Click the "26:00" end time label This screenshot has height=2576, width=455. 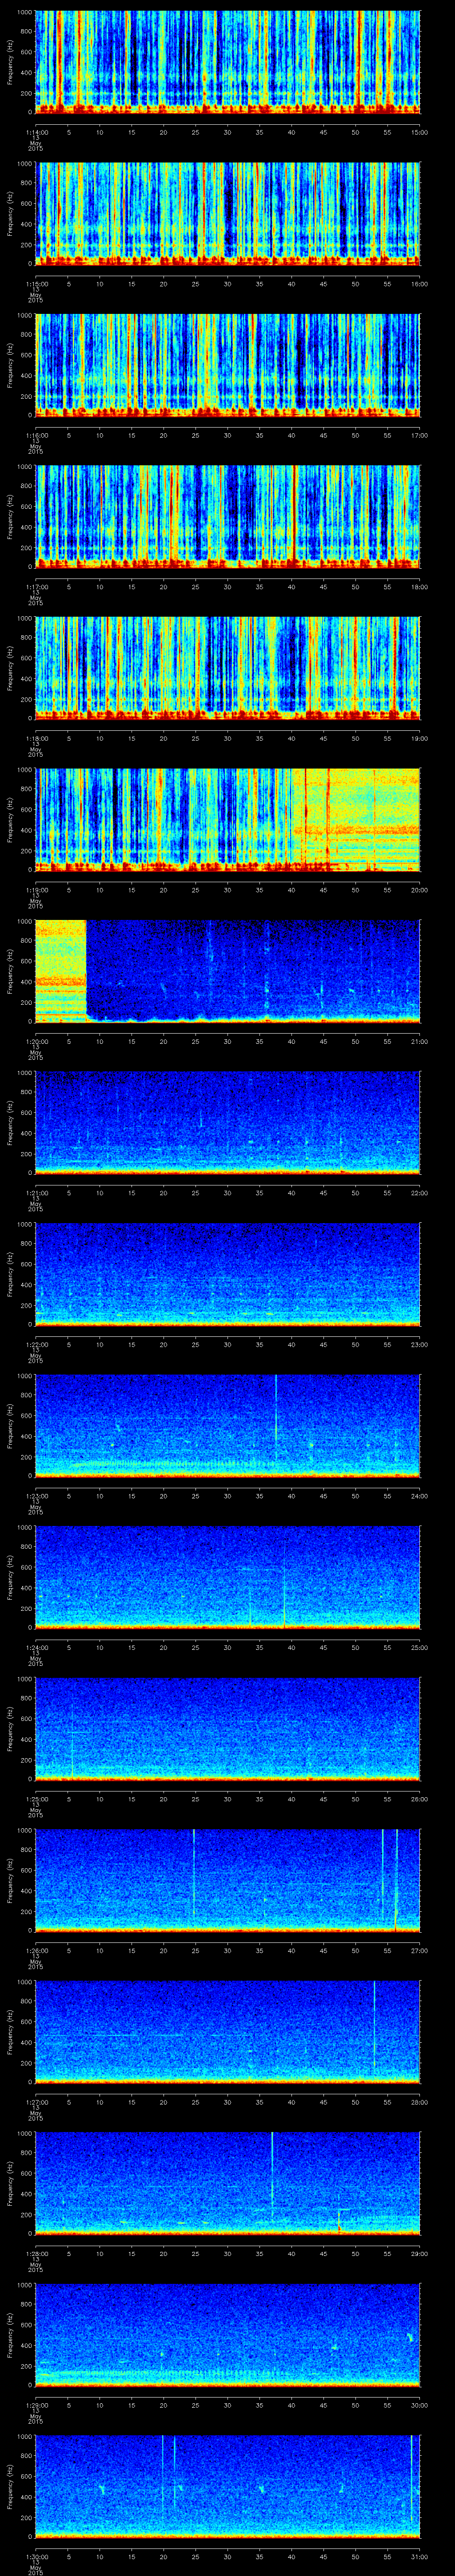(x=420, y=1798)
